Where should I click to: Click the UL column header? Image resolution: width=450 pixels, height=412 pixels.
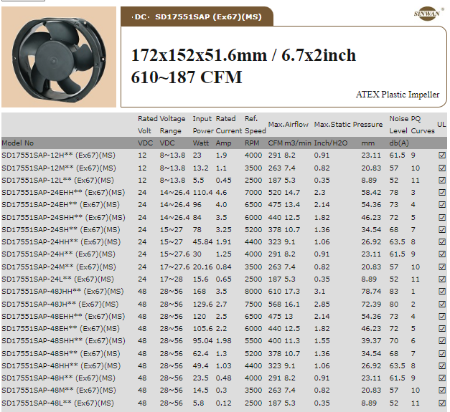[x=441, y=125]
